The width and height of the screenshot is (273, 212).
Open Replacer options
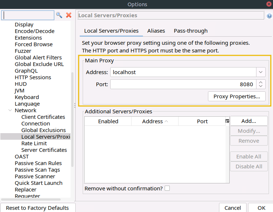25,190
